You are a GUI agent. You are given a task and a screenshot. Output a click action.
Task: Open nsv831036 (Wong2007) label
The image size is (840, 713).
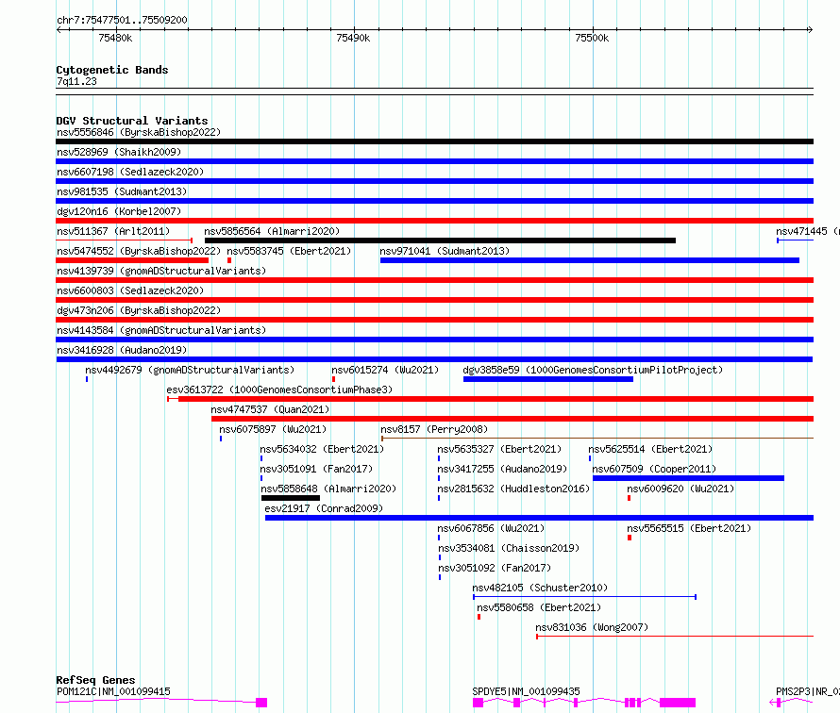click(x=592, y=627)
